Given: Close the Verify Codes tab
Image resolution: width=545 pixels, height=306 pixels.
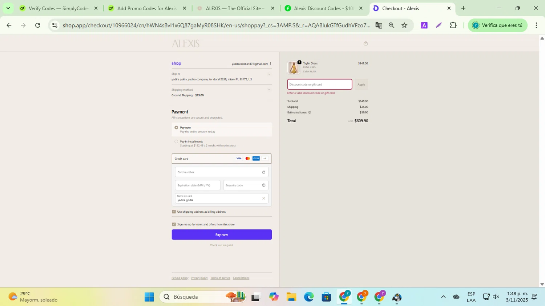Looking at the screenshot, I should pyautogui.click(x=96, y=8).
